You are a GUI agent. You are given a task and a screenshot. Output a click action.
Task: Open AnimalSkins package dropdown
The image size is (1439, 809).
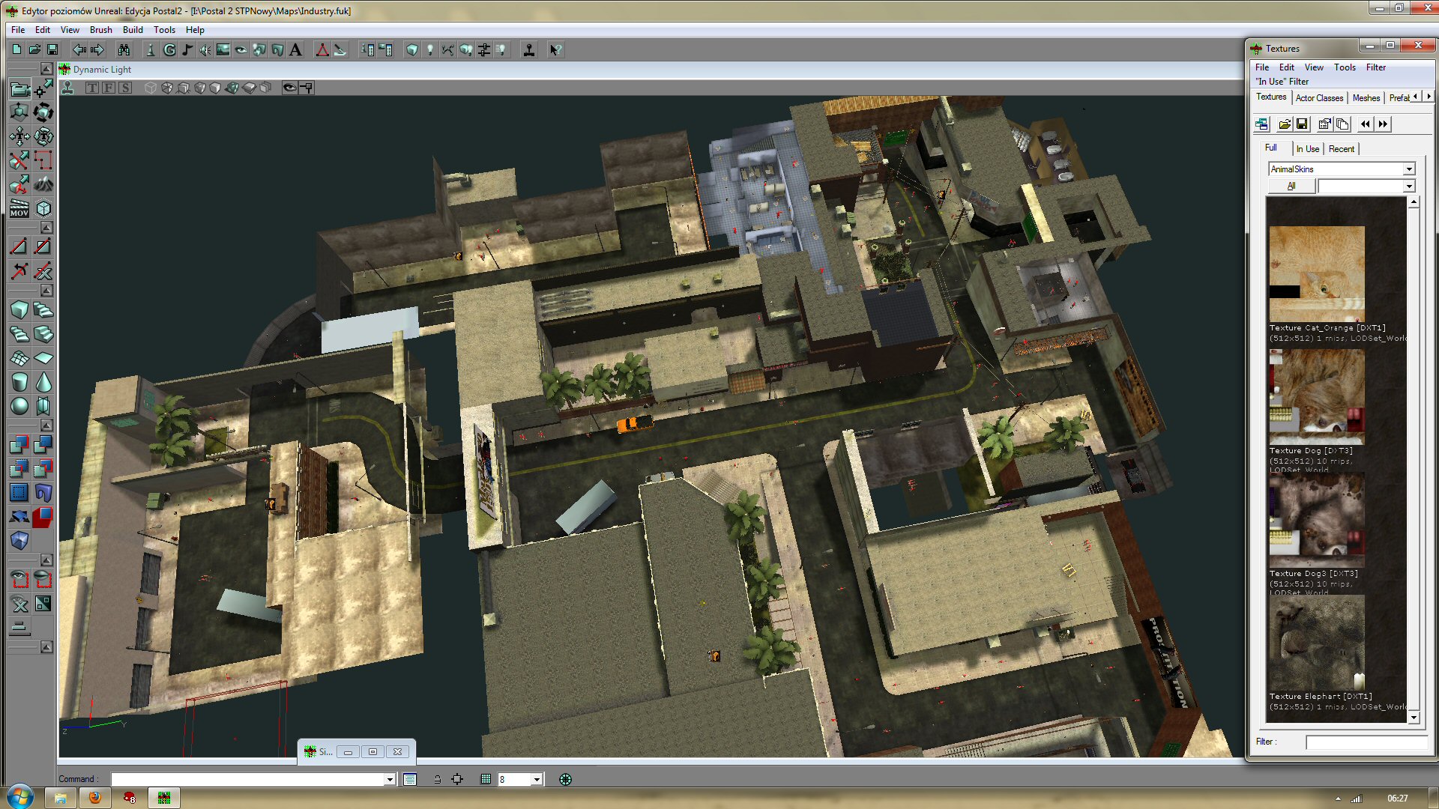(x=1409, y=169)
